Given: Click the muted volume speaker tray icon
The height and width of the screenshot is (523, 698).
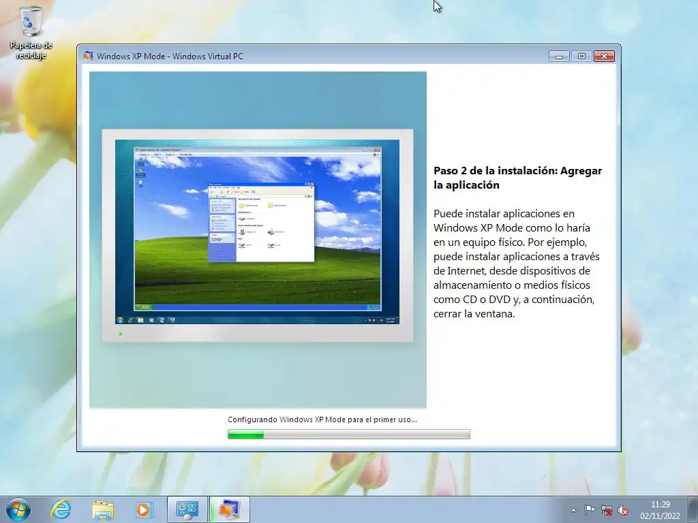Looking at the screenshot, I should (x=623, y=511).
